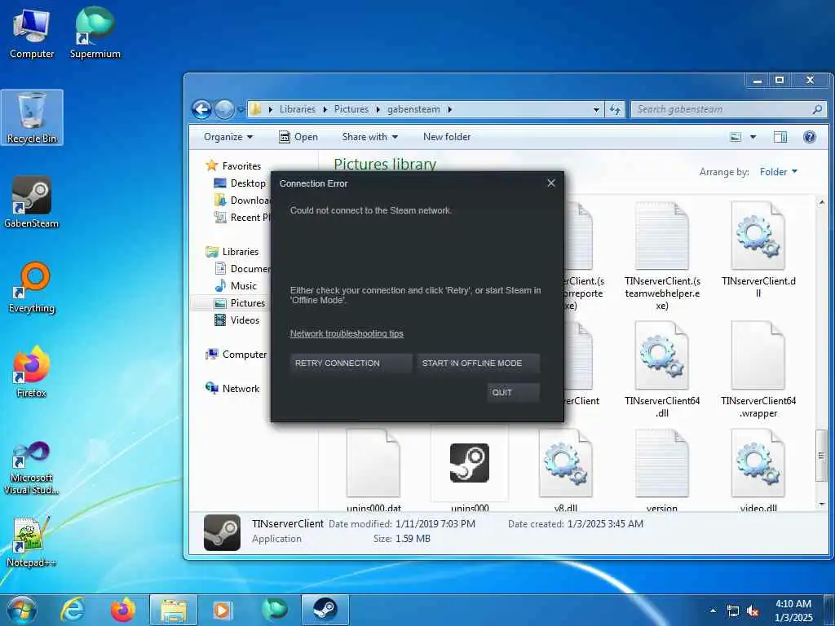Select the TINserverClient64.wrapper file

tap(758, 369)
